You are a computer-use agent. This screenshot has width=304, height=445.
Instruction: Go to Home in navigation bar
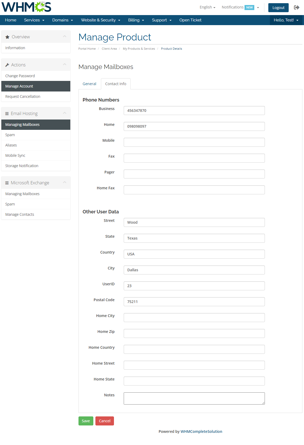(11, 20)
